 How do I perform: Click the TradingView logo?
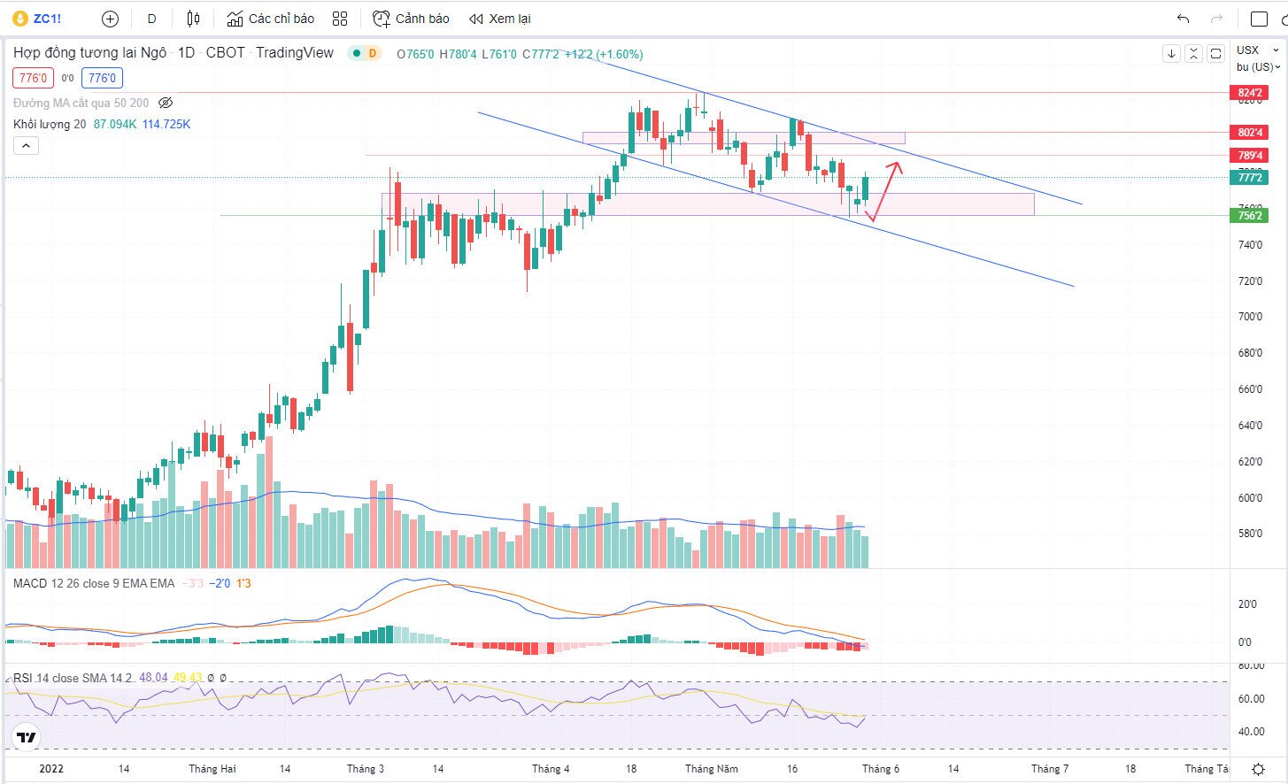pyautogui.click(x=27, y=737)
